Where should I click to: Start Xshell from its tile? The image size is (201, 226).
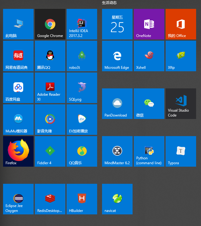(149, 56)
